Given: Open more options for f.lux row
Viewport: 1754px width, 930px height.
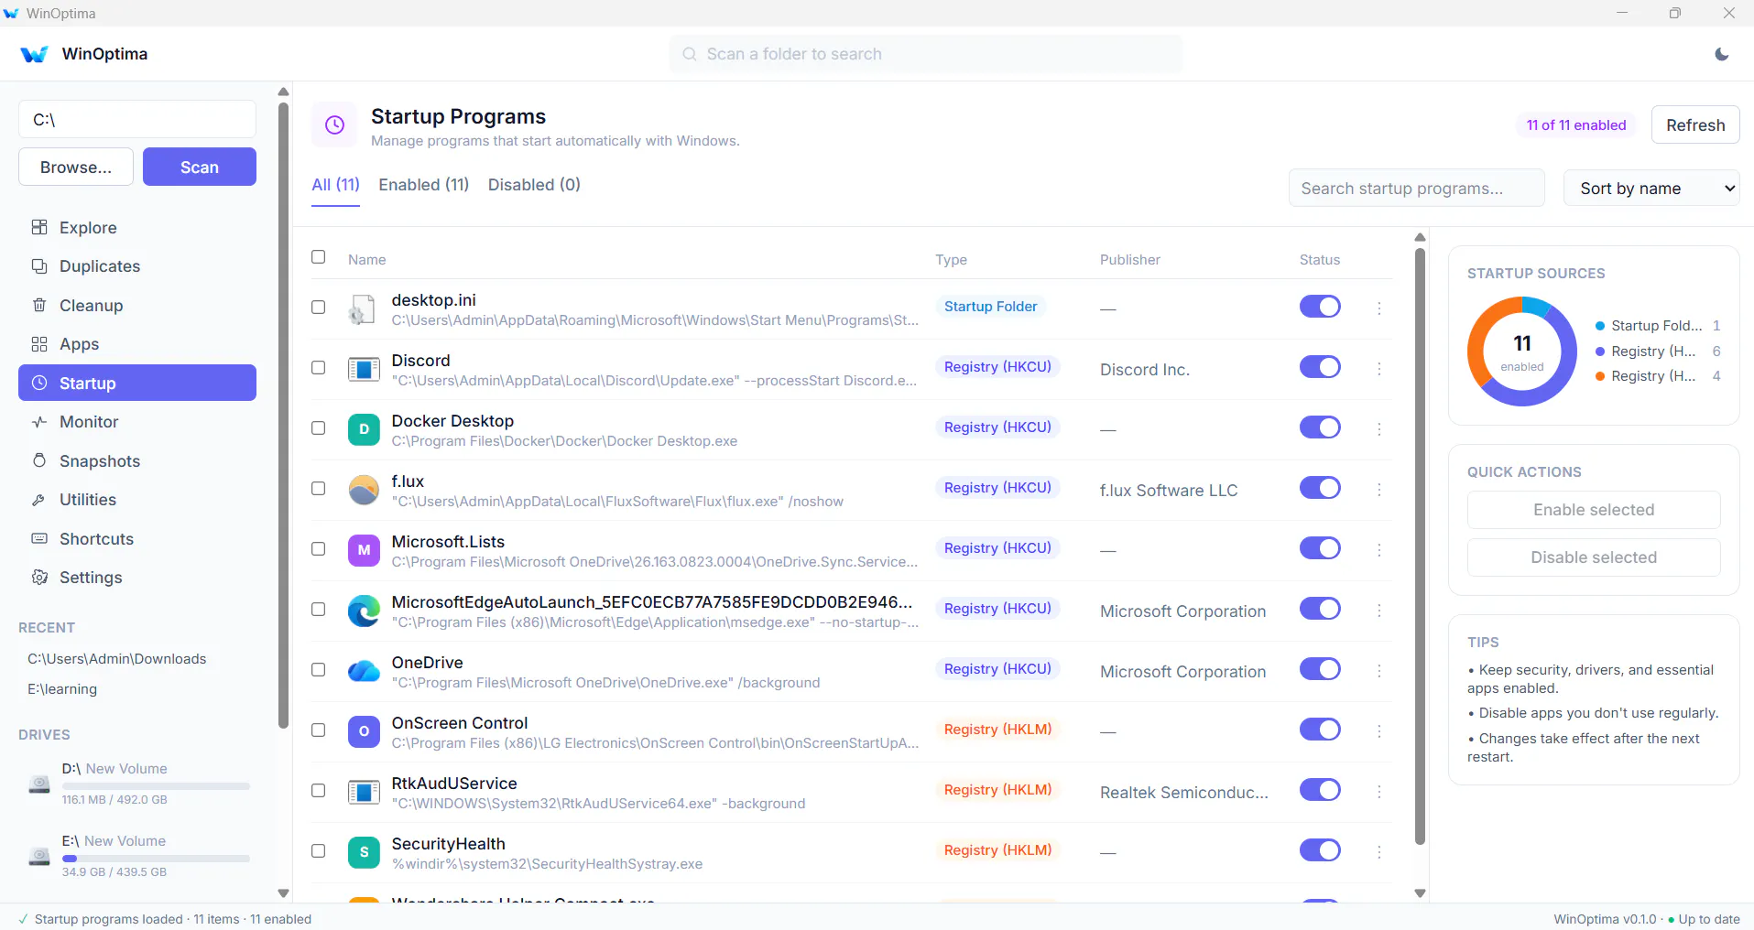Looking at the screenshot, I should [x=1378, y=490].
